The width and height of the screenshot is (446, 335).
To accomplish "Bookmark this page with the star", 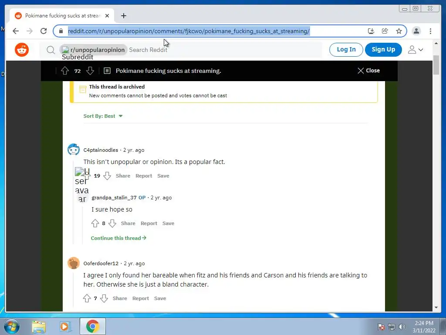I will [x=399, y=31].
